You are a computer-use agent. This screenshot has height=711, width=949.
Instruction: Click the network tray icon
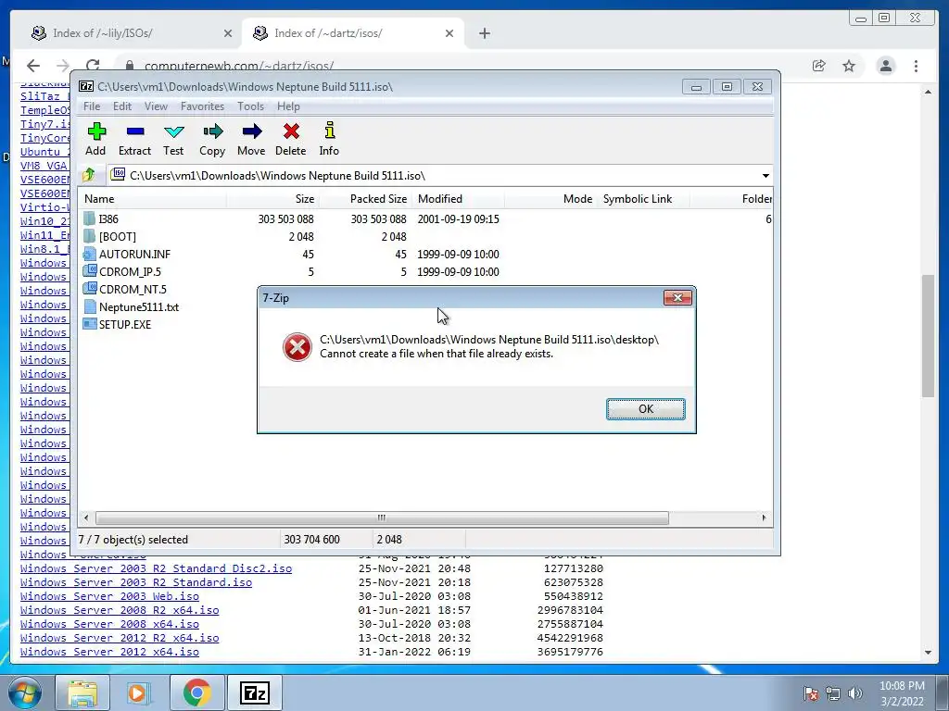(x=833, y=693)
